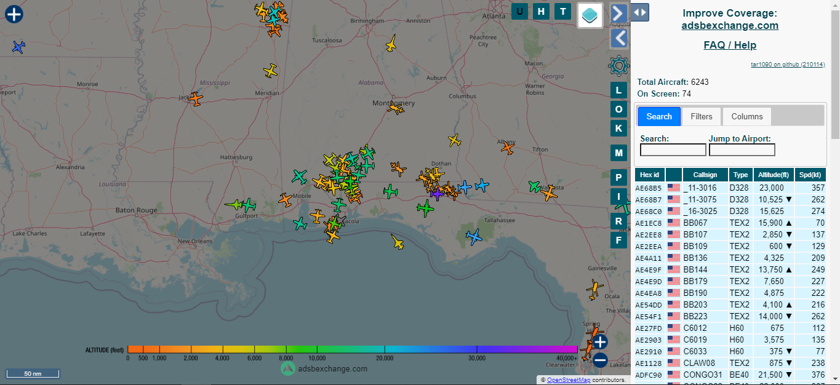Click hex id AE54F1 in the table
This screenshot has height=385, width=840.
pos(649,316)
